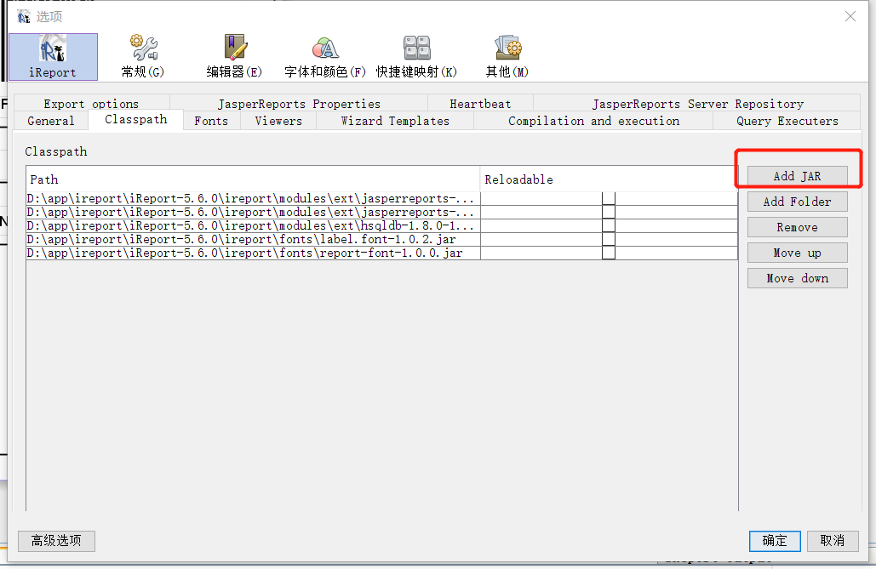The image size is (876, 569).
Task: Open the 常规(G) general settings category
Action: pyautogui.click(x=143, y=56)
